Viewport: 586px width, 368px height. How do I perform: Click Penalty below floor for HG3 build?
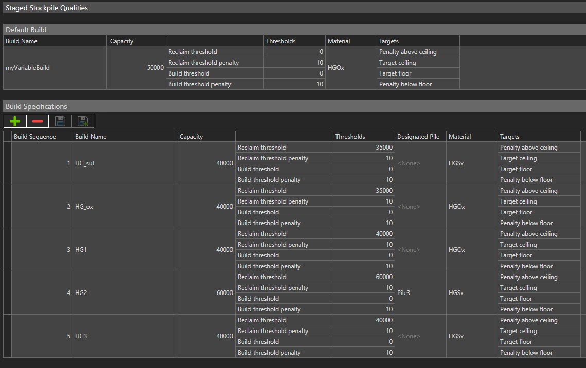(538, 353)
